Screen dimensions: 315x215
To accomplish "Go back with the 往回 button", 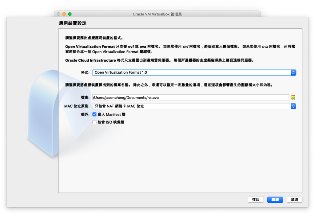I will 256,200.
